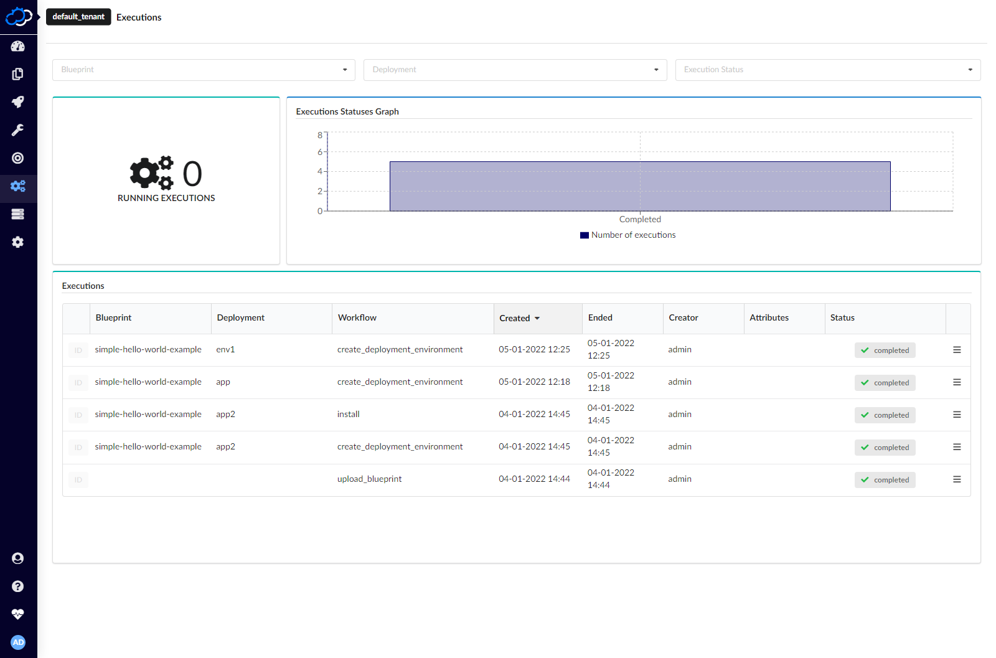Open the system health heartbeat icon
996x658 pixels.
coord(18,614)
